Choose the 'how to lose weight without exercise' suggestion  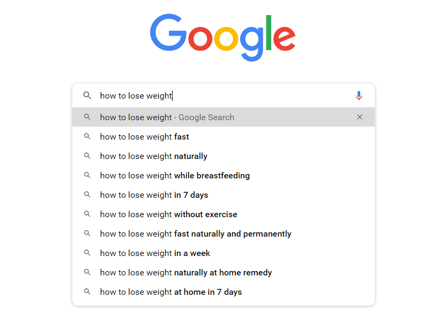[223, 214]
